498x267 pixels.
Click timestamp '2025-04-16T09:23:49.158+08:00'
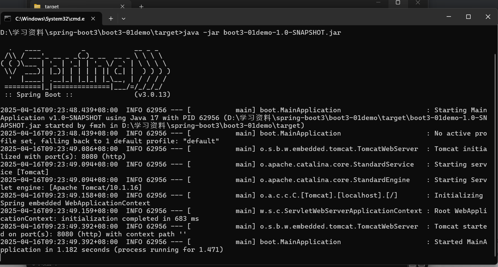59,196
